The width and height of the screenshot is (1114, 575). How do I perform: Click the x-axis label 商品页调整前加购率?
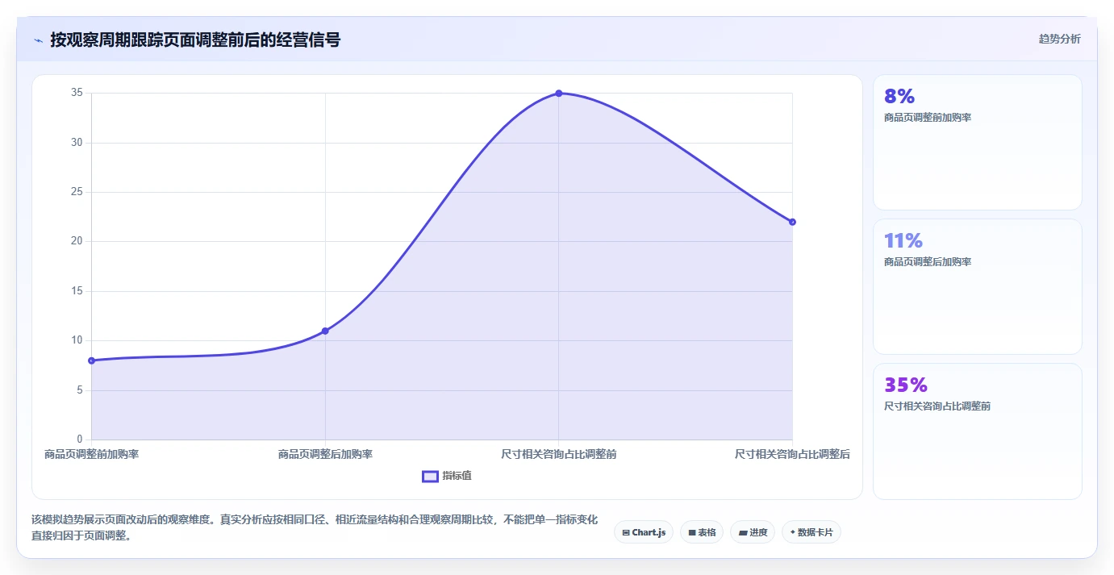click(x=91, y=454)
